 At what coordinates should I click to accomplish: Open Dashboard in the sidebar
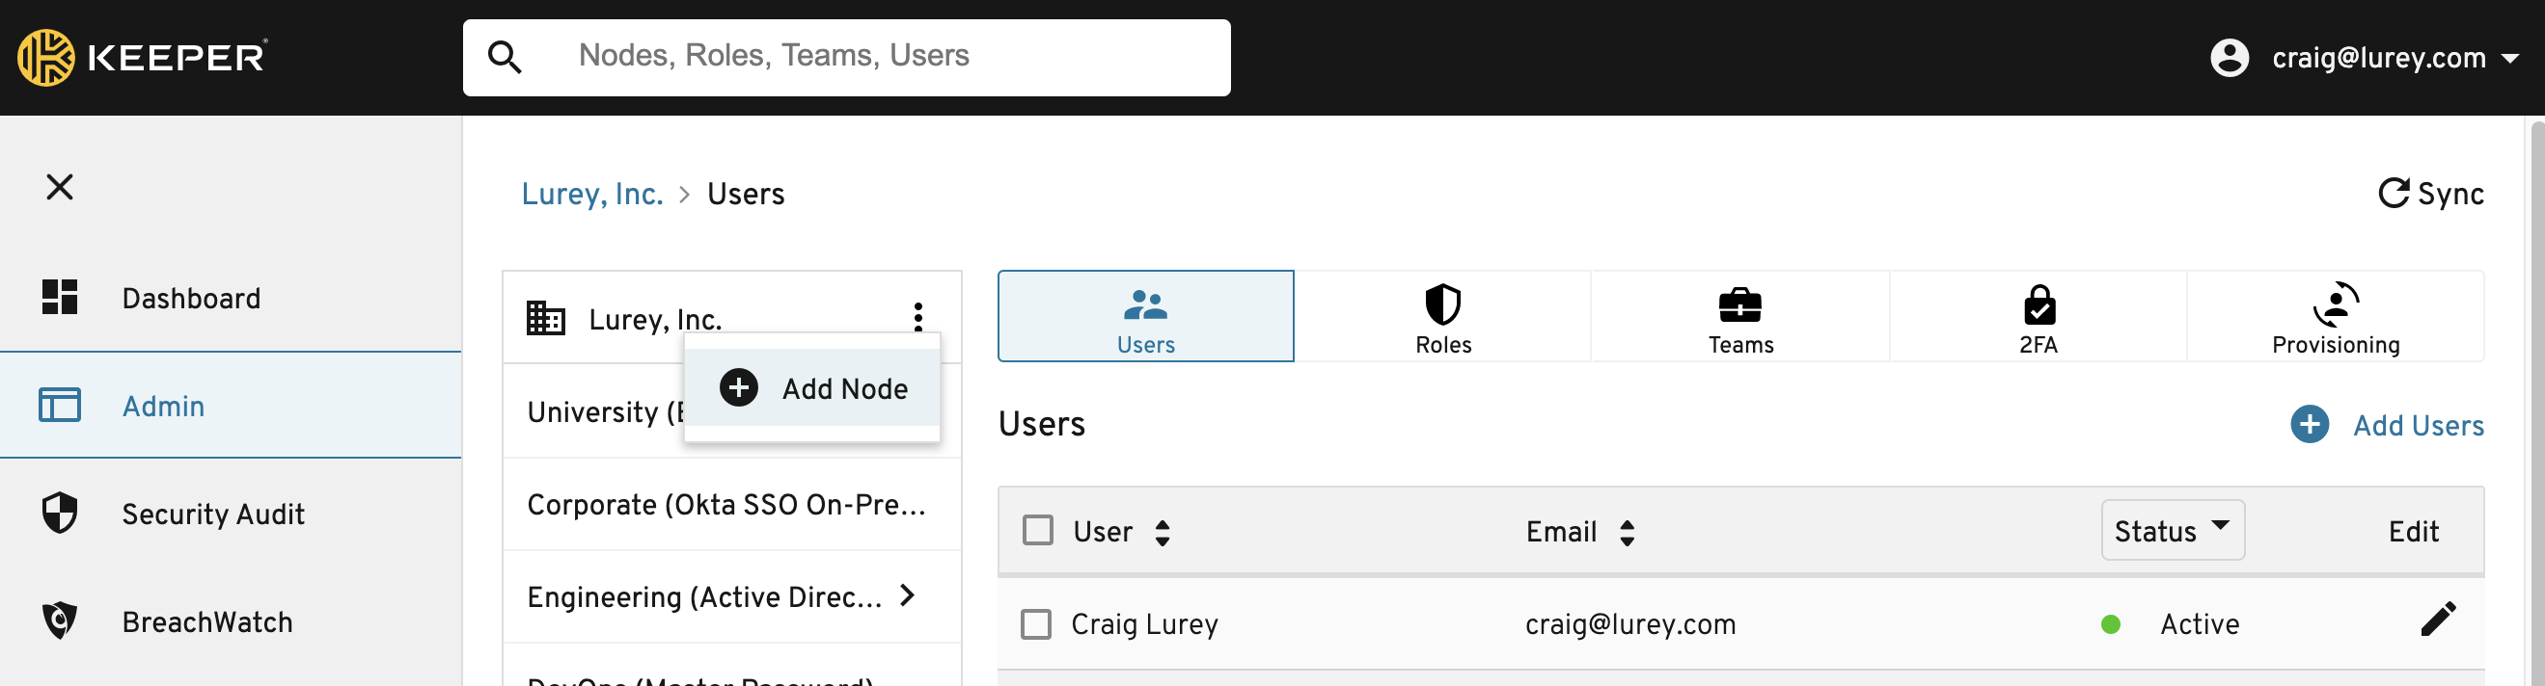[232, 297]
